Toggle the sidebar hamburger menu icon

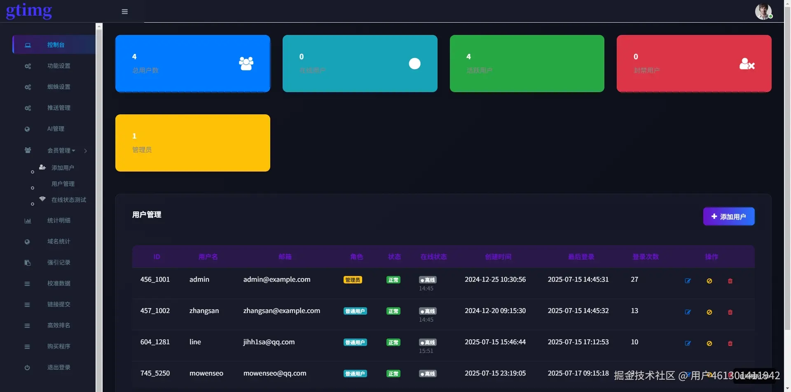tap(125, 12)
